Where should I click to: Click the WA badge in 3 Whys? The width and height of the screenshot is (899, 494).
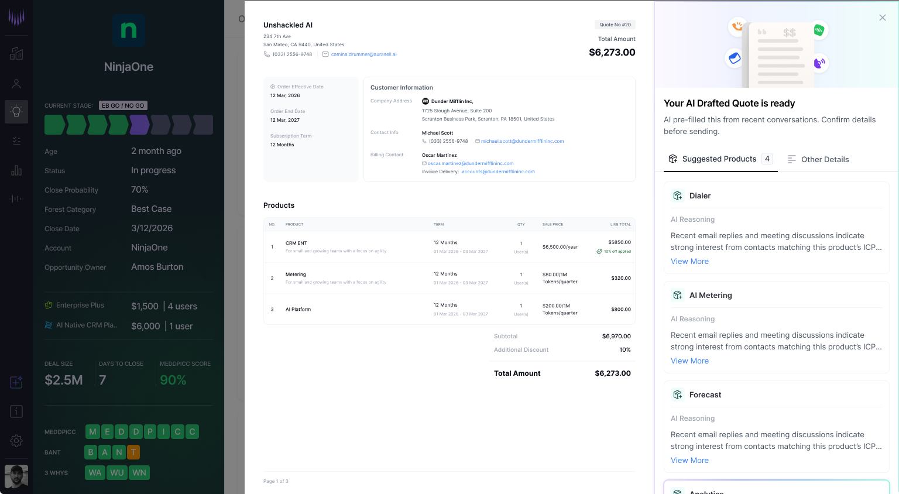(95, 473)
